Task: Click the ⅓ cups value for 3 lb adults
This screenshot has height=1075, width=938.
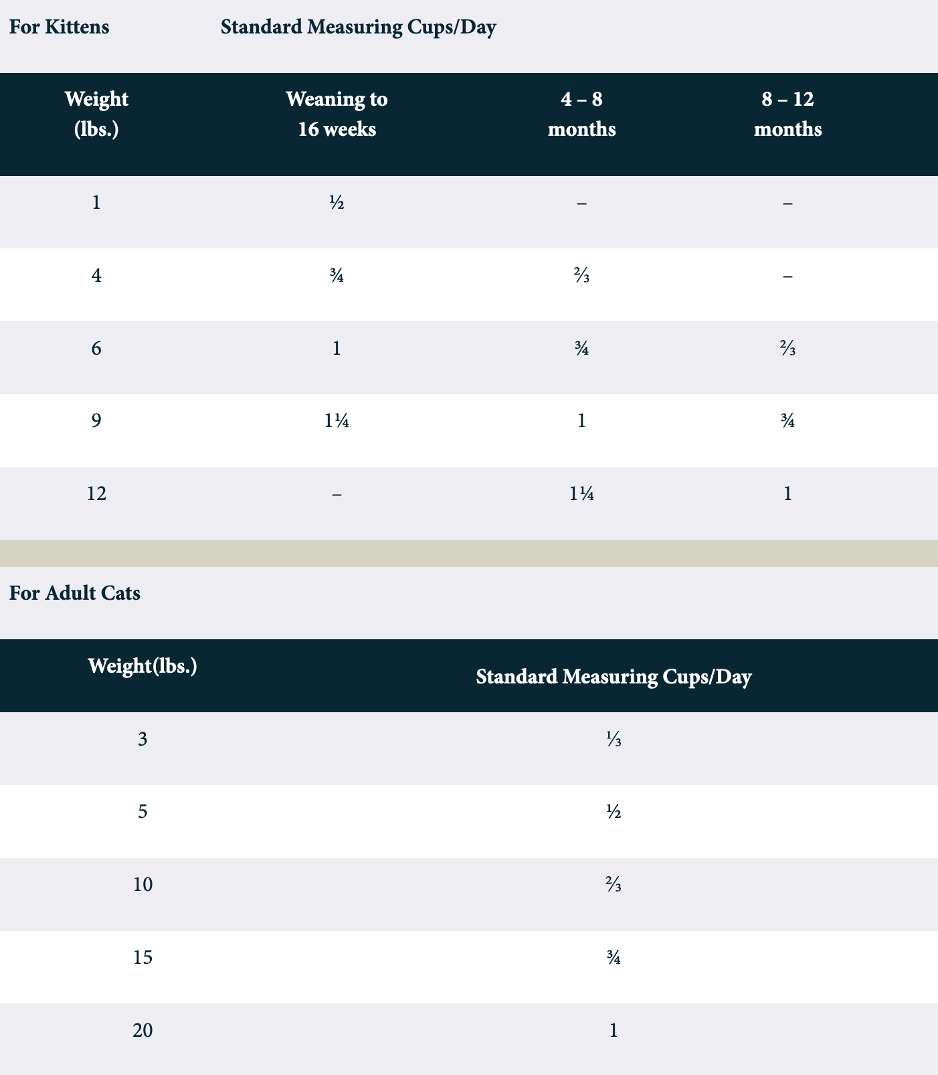Action: click(x=614, y=739)
